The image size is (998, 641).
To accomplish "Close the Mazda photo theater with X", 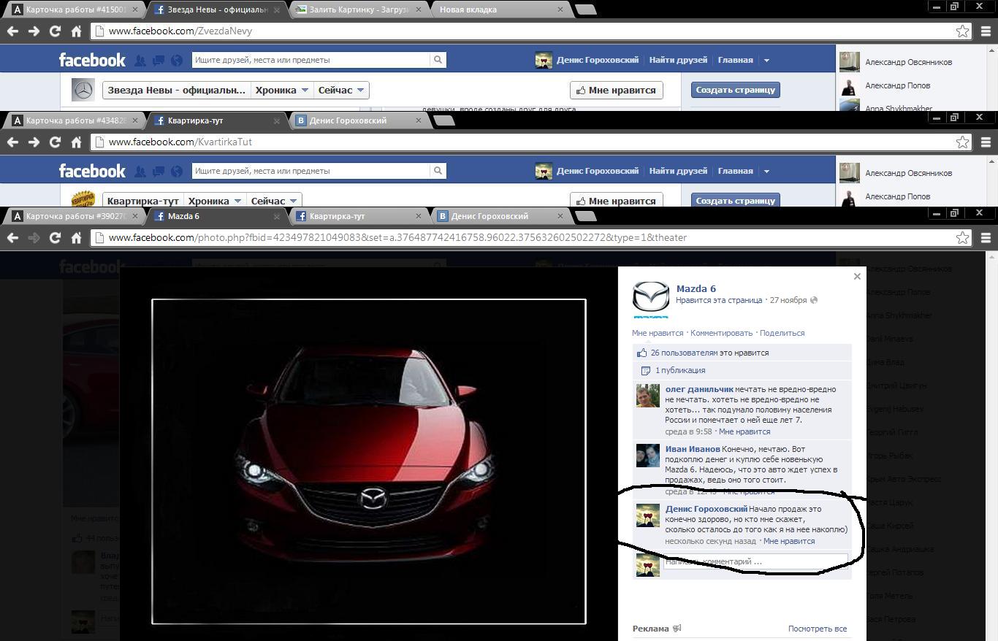I will point(857,276).
